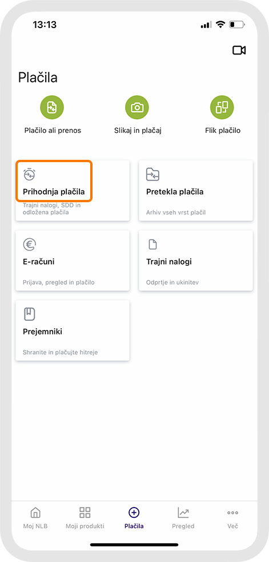Open the Več menu tab
This screenshot has width=269, height=562.
tap(232, 518)
